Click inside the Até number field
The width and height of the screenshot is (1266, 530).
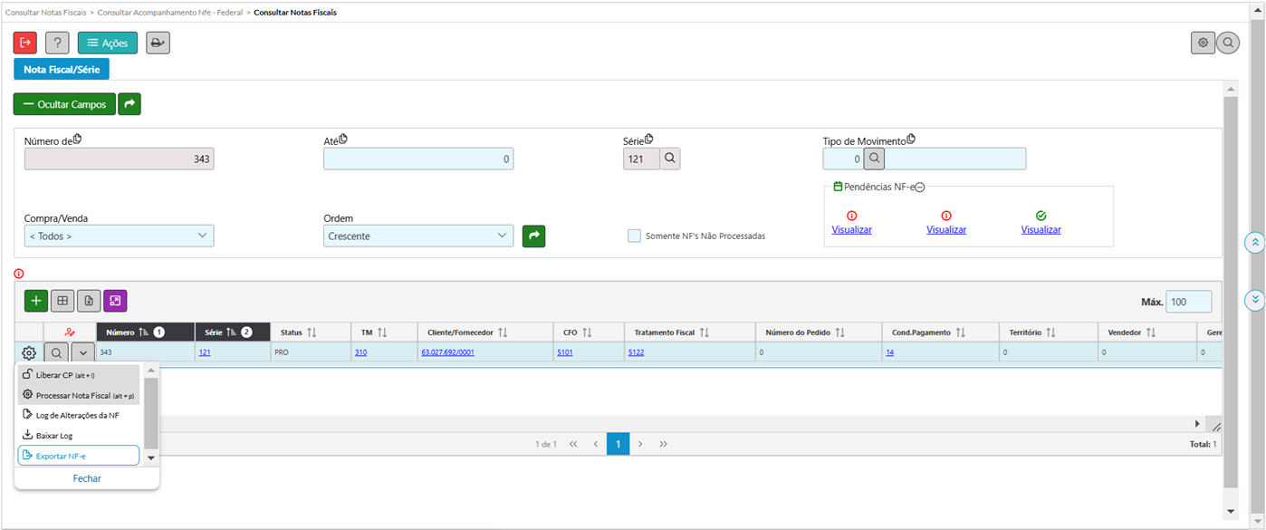(x=418, y=159)
